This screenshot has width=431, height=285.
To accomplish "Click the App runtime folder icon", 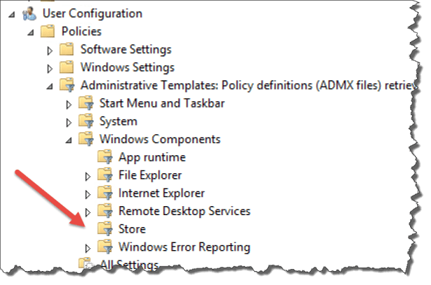I will (104, 157).
